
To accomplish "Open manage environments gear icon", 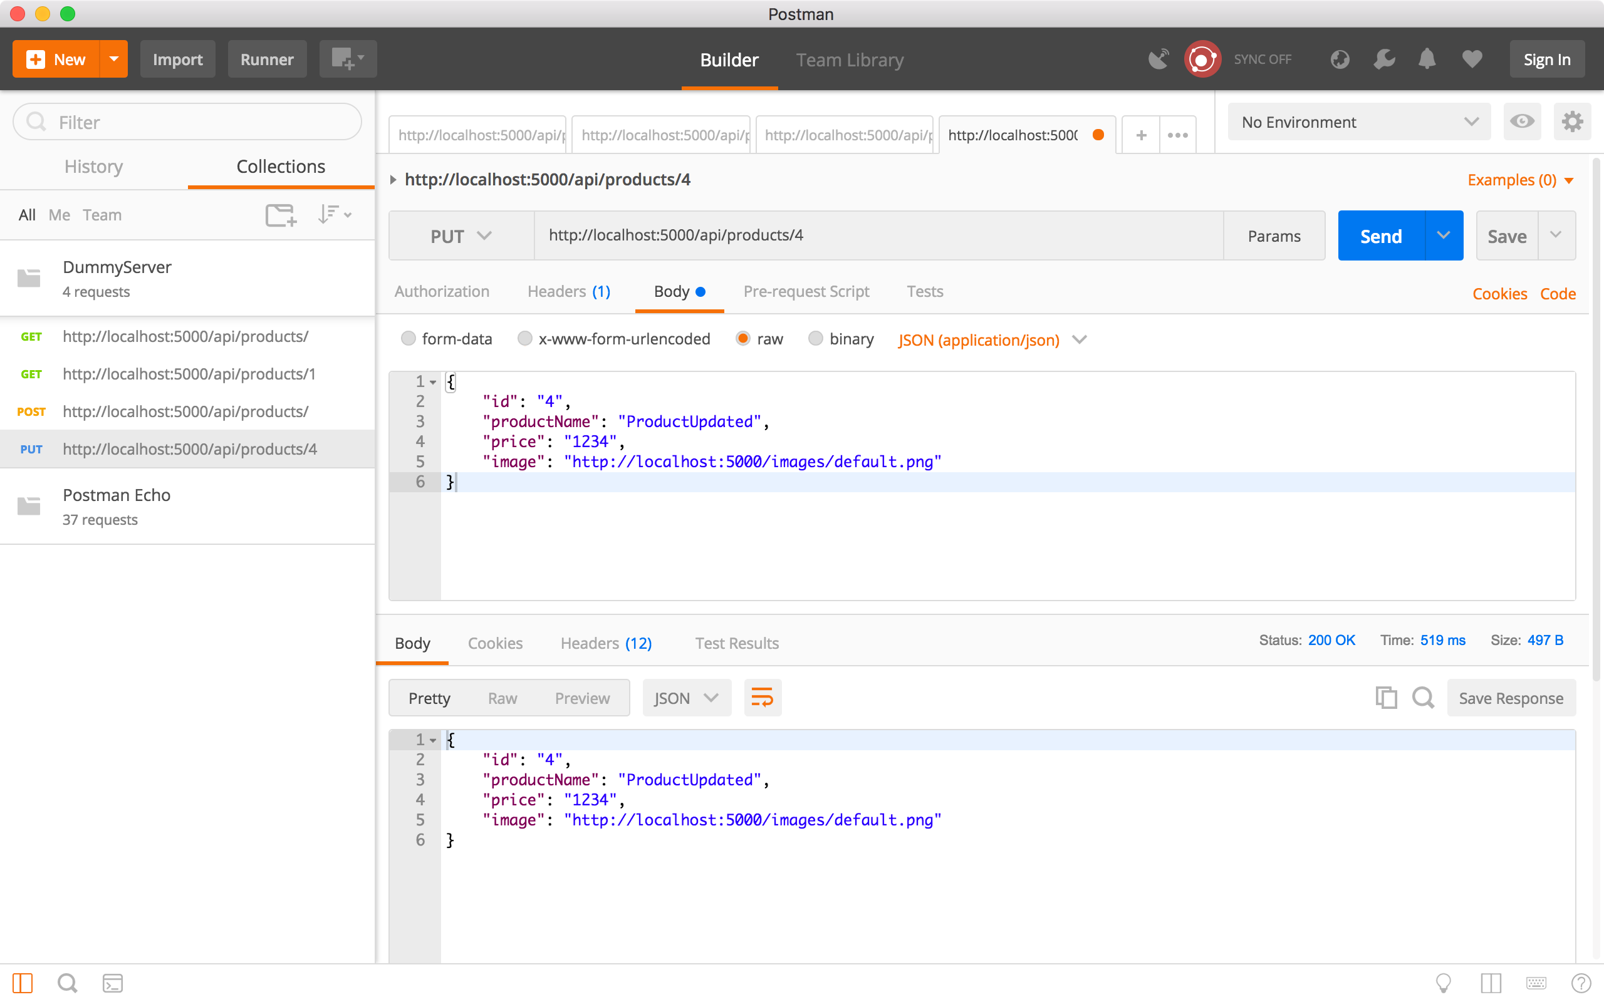I will click(x=1572, y=121).
